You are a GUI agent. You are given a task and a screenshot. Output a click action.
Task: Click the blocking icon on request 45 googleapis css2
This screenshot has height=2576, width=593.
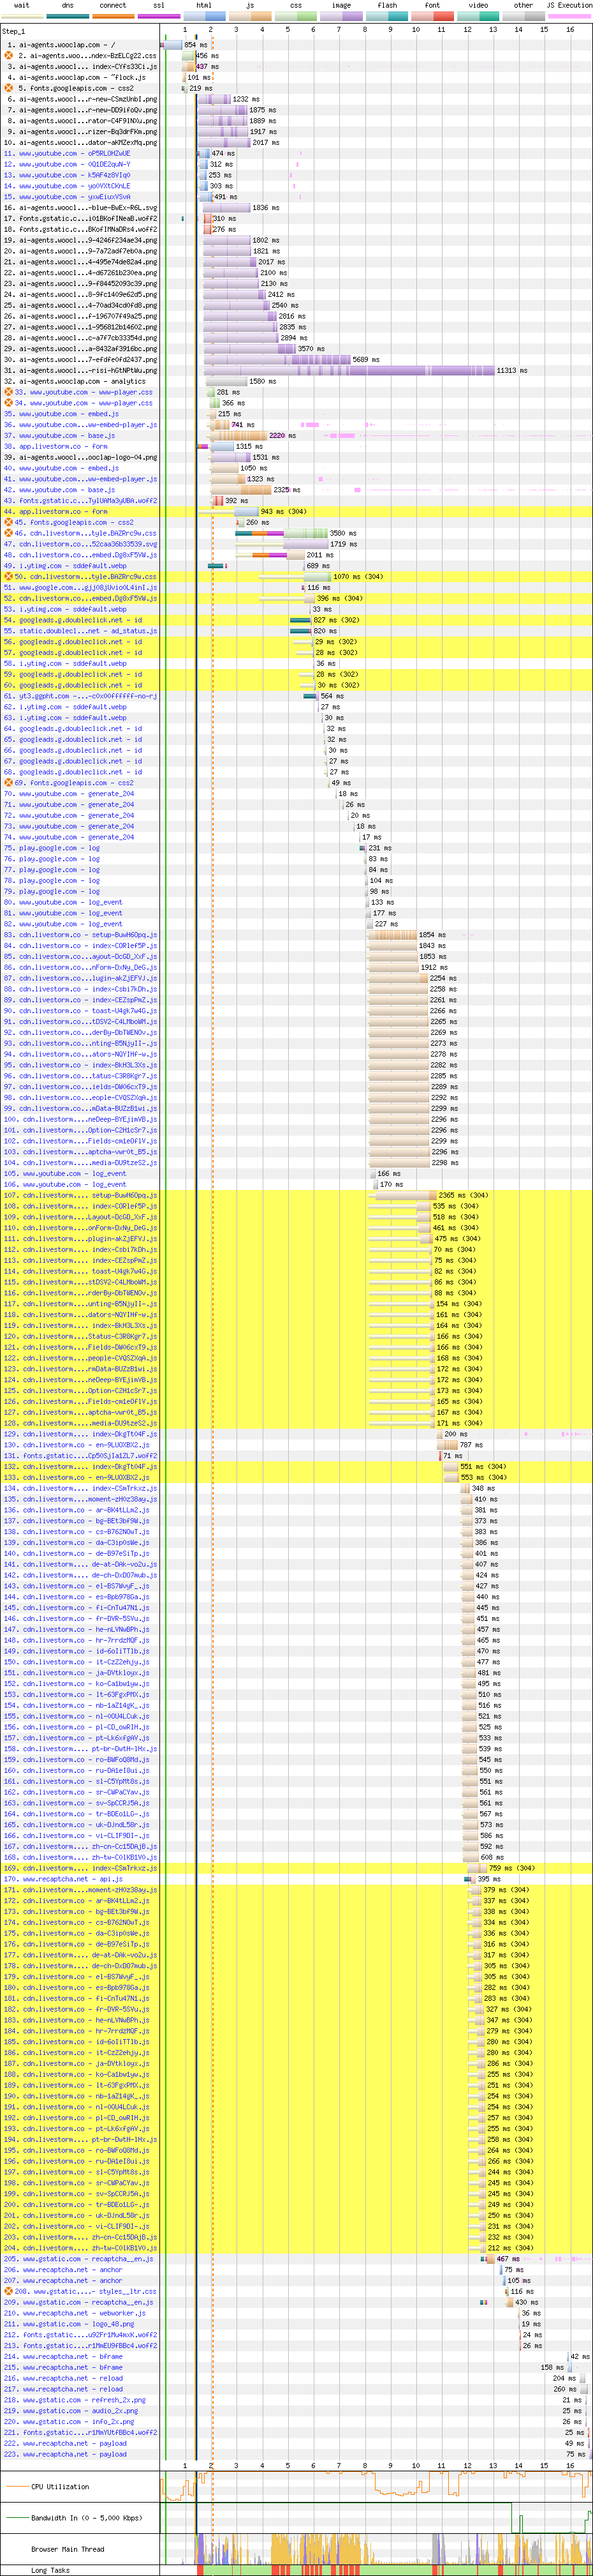click(x=9, y=522)
